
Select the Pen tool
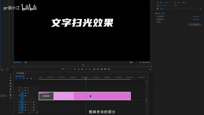click(x=11, y=89)
